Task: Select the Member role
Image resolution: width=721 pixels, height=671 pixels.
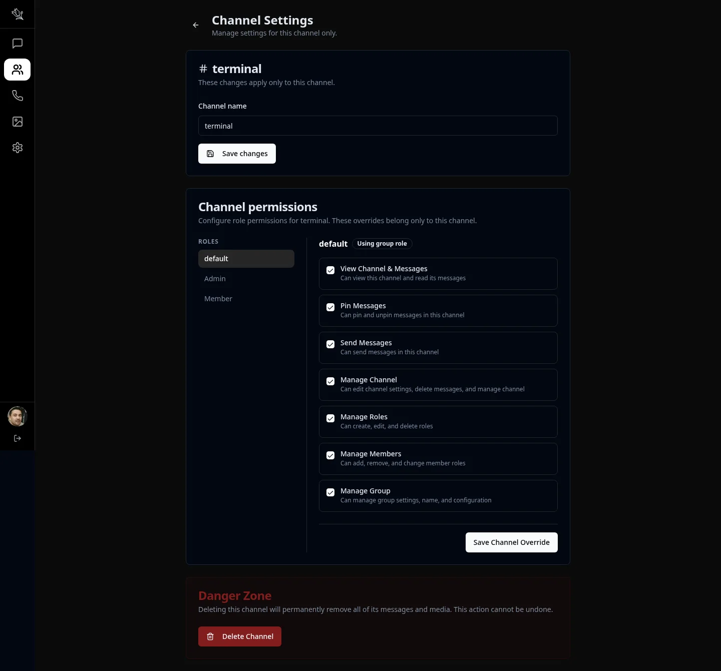Action: point(246,299)
